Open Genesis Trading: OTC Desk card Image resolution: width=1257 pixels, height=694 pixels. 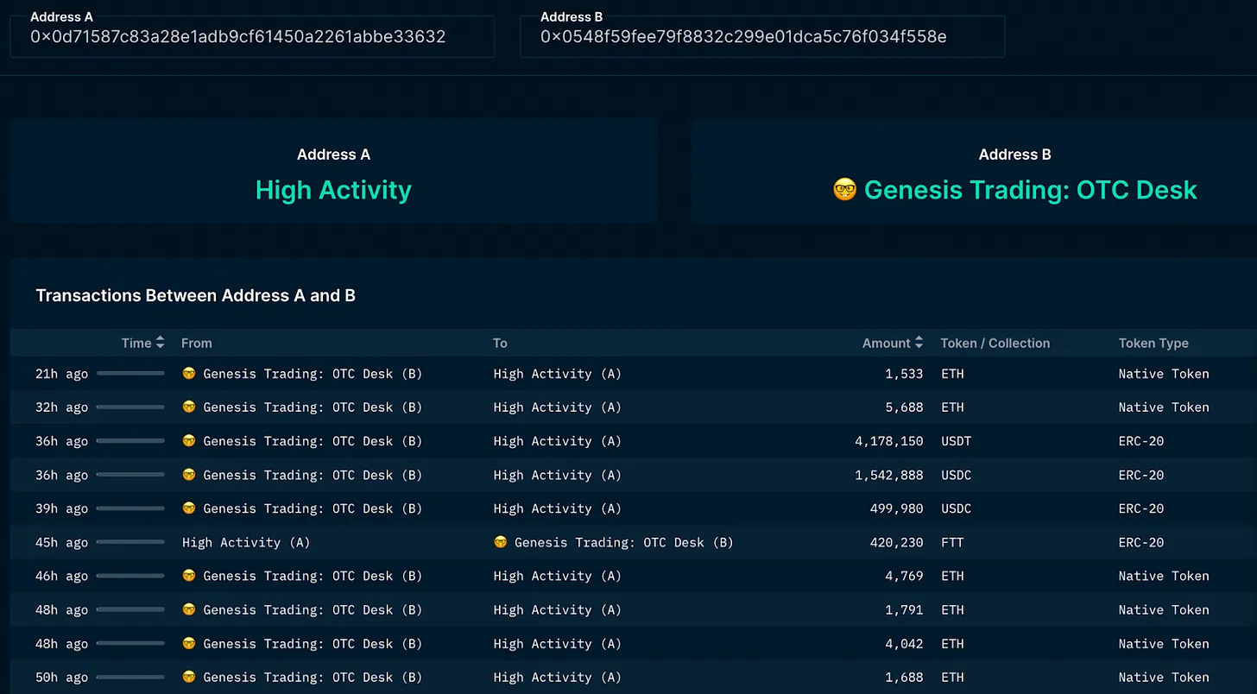click(x=974, y=171)
